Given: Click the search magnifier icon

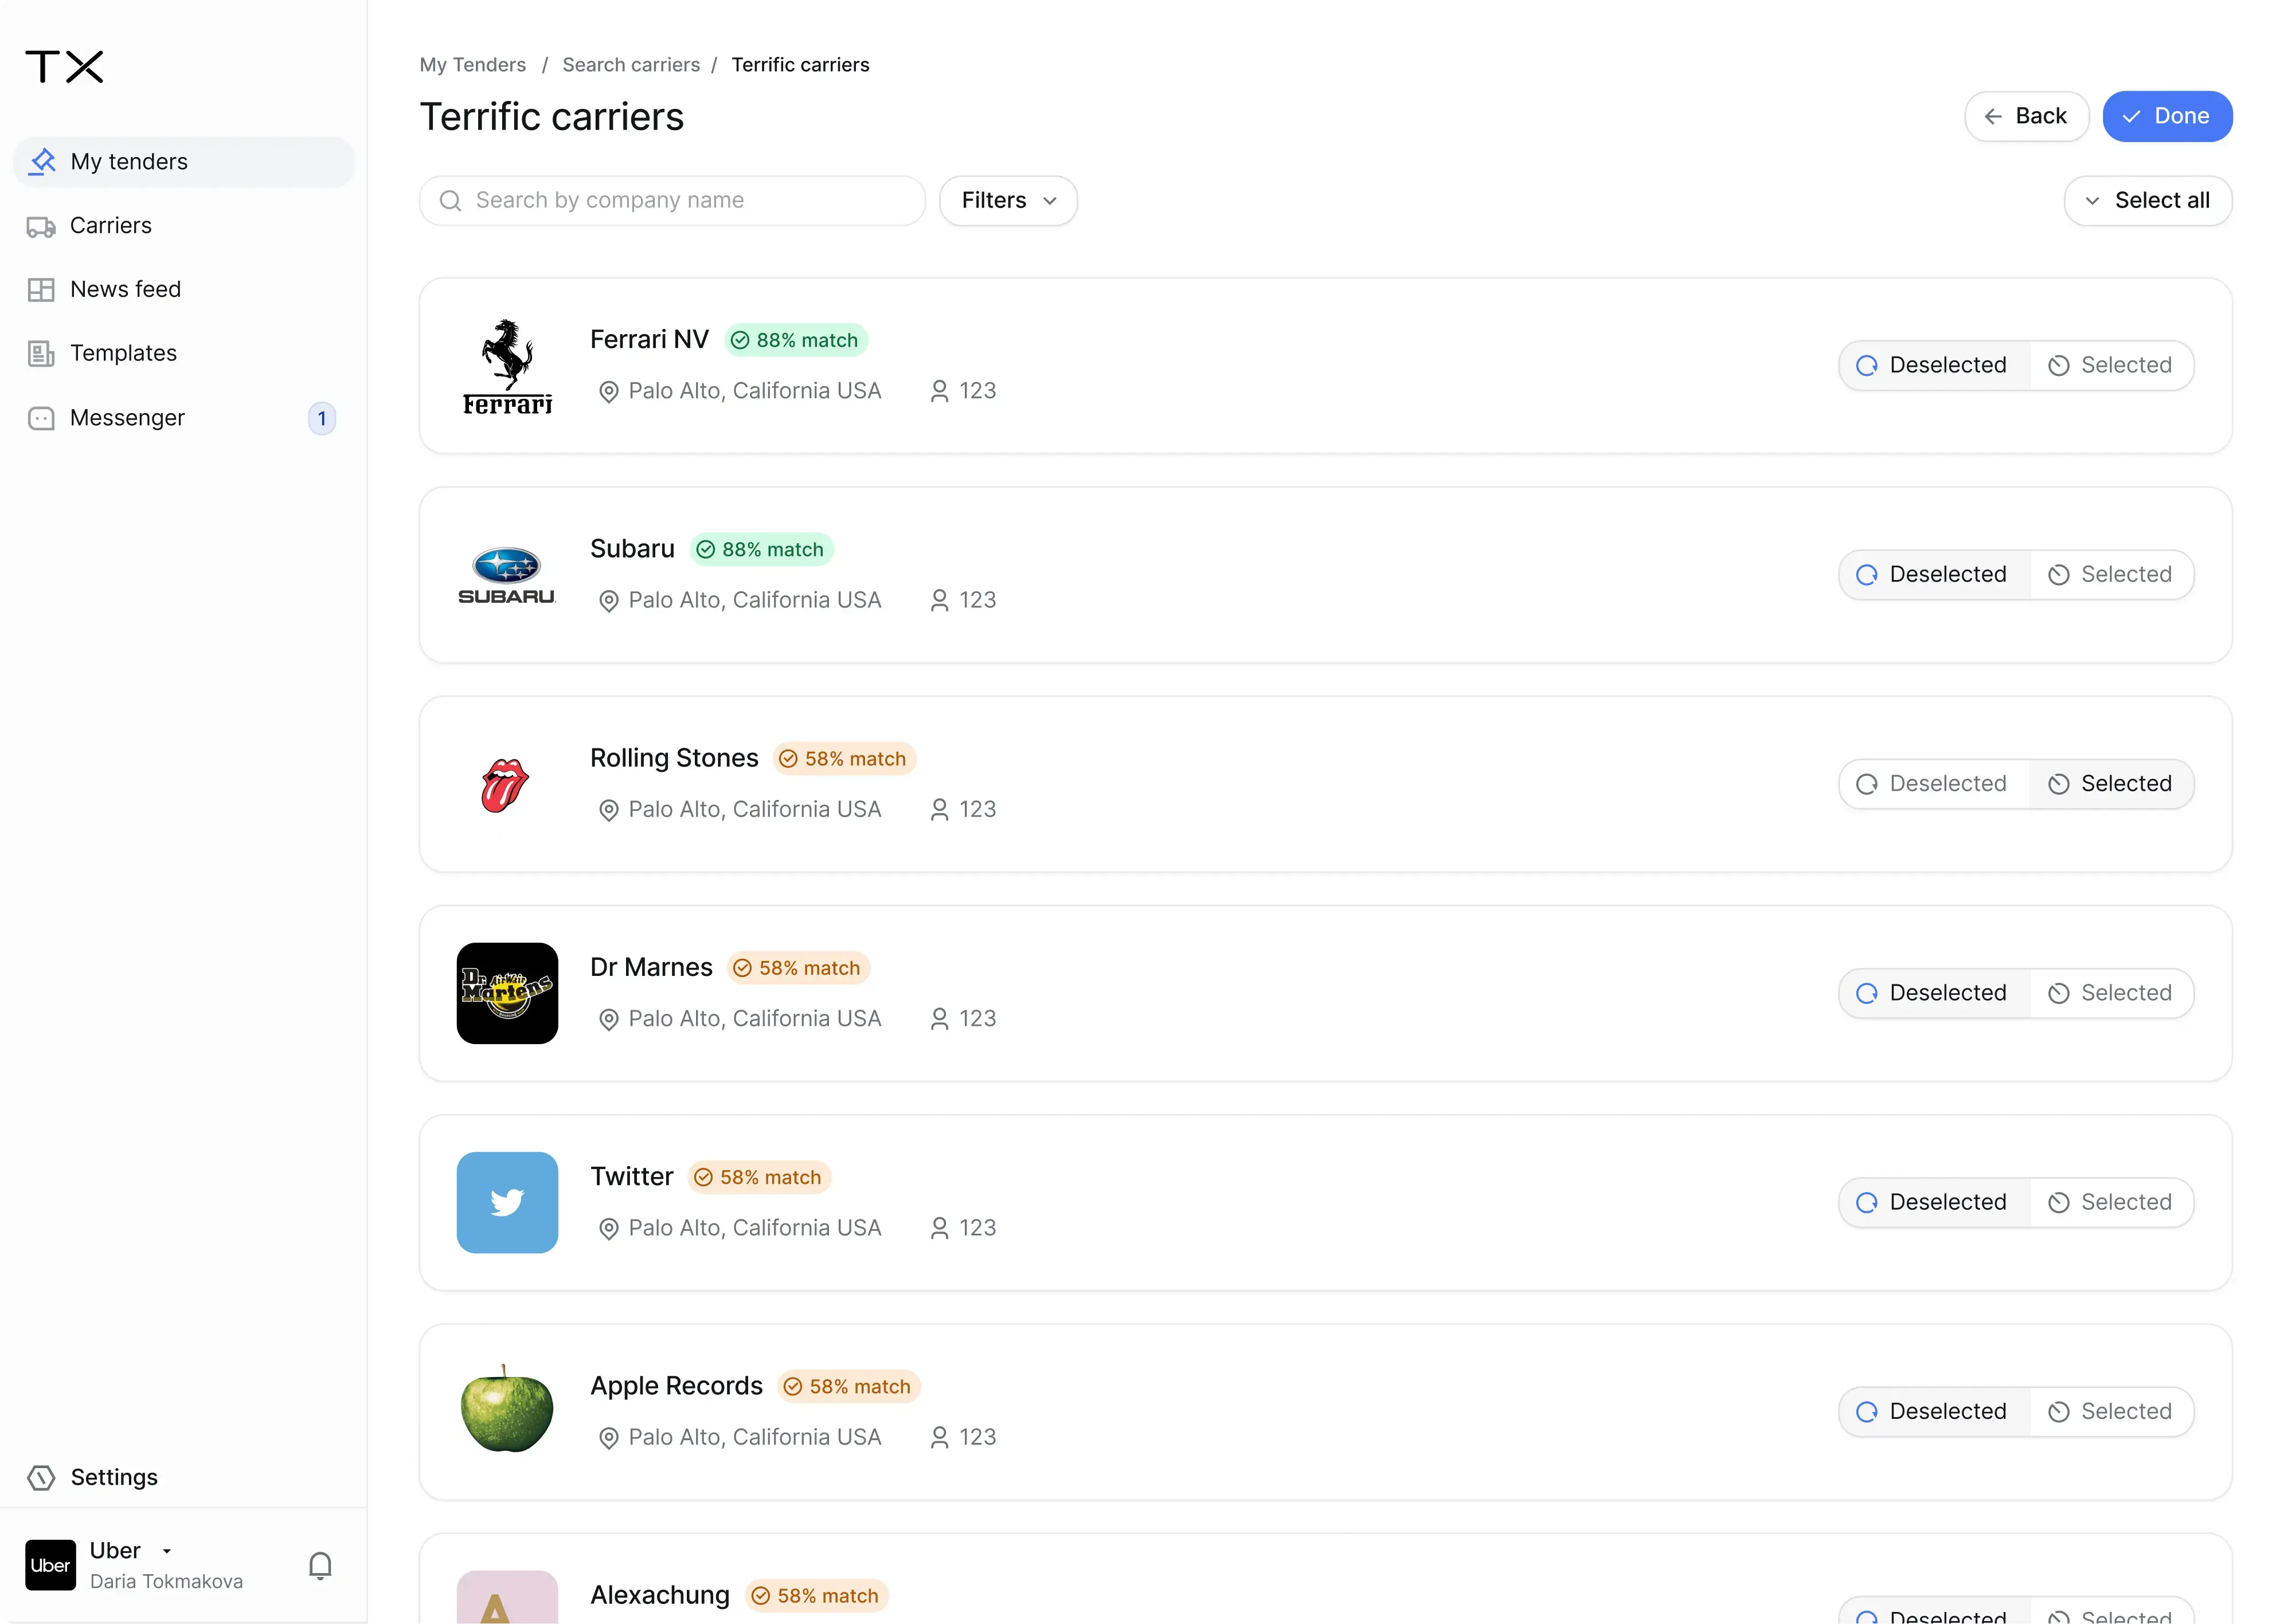Looking at the screenshot, I should tap(450, 201).
